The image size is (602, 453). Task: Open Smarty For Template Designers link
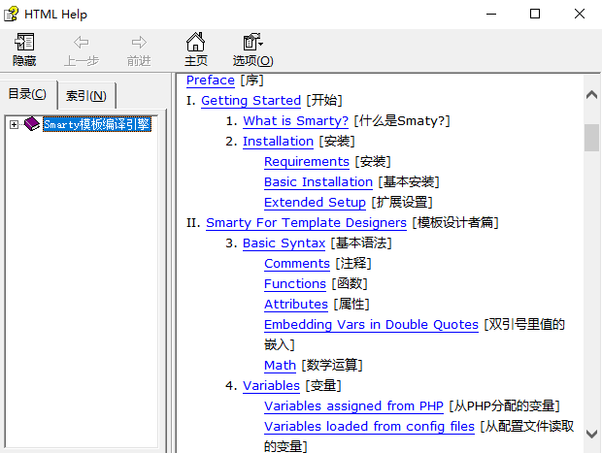tap(306, 223)
